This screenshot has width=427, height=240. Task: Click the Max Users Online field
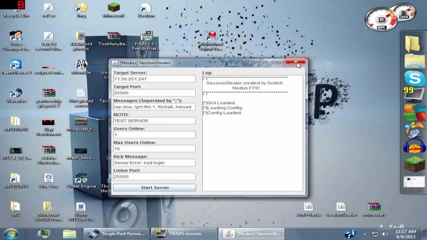click(154, 149)
